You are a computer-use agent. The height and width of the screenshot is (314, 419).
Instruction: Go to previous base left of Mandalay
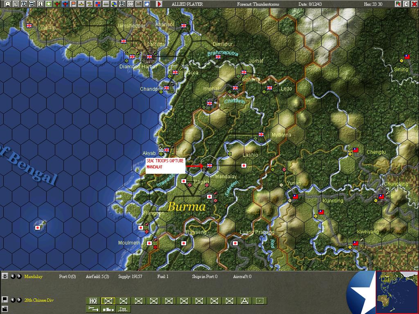tap(13, 276)
